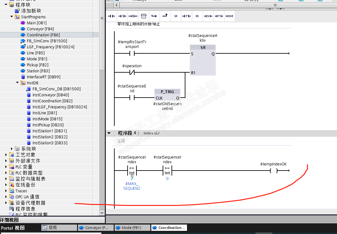Expand the OPC UA 通信 folder
This screenshot has height=234, width=337.
click(6, 197)
